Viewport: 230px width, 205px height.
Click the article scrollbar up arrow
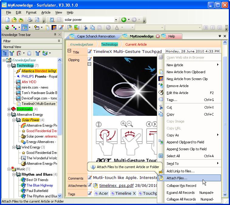coord(225,42)
